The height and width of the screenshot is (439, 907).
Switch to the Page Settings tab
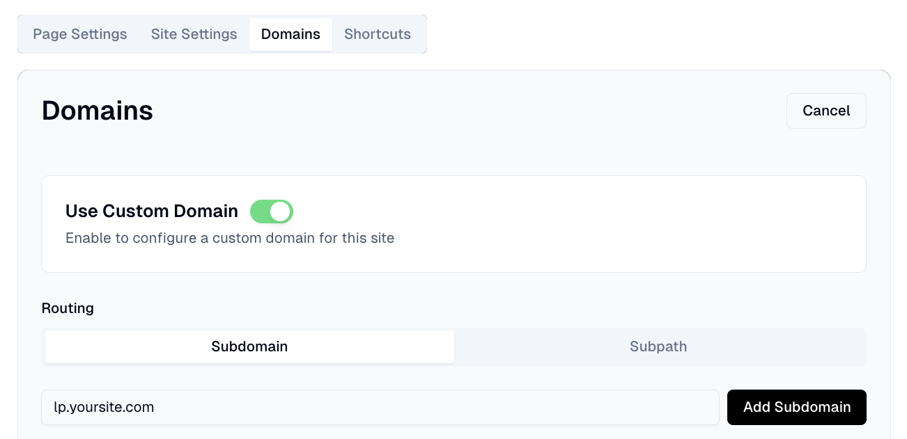click(x=79, y=33)
